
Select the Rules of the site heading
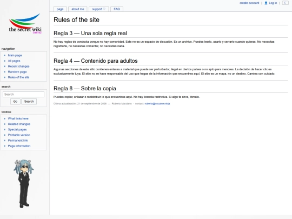click(x=77, y=20)
